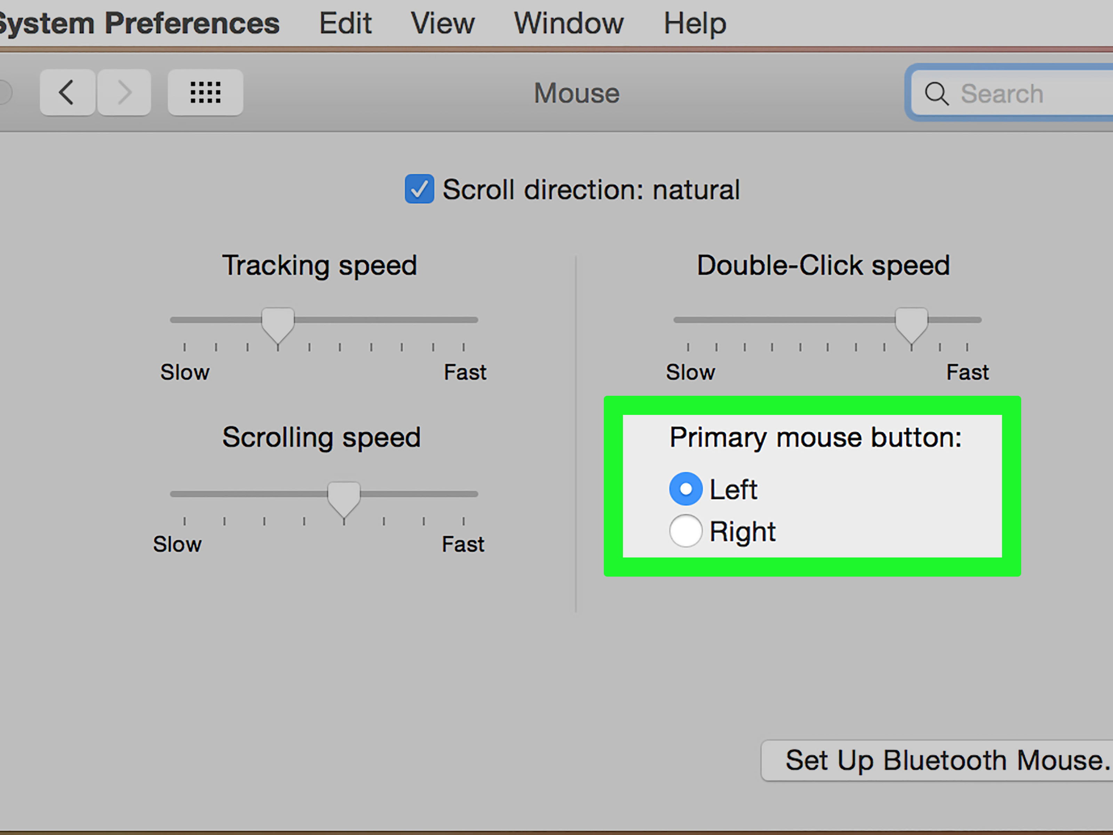Click the Set Up Bluetooth Mouse button
The image size is (1113, 835).
(x=946, y=761)
